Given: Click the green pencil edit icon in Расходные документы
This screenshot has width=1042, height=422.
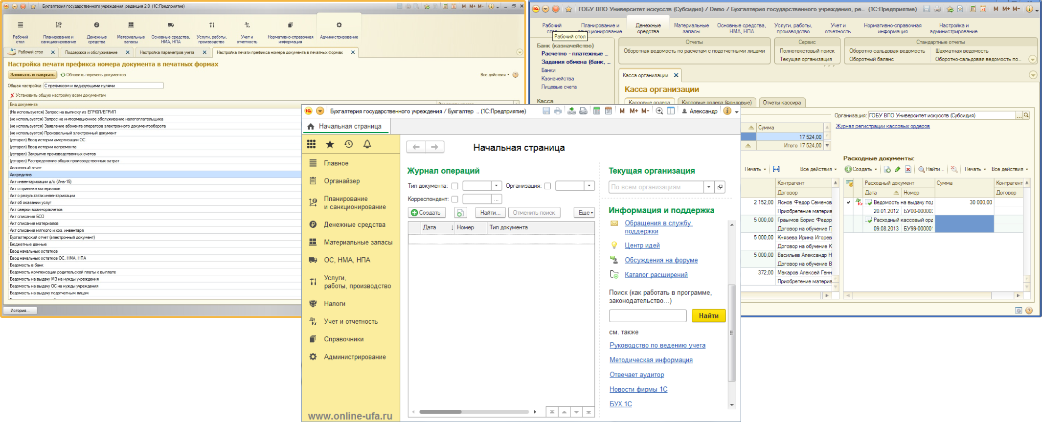Looking at the screenshot, I should pyautogui.click(x=897, y=169).
